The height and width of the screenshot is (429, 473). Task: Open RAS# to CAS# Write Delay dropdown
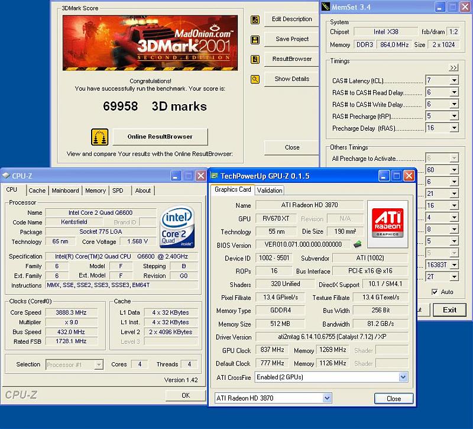(x=454, y=105)
